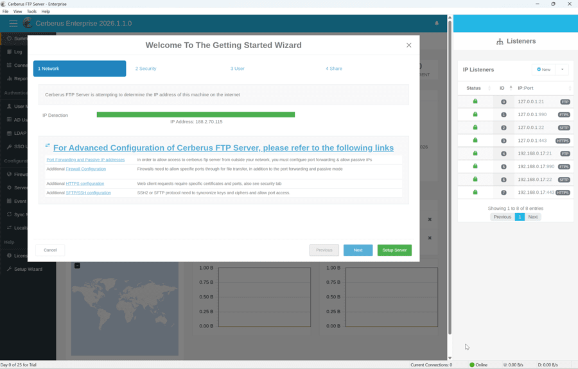The image size is (578, 369).
Task: Open Port Forwarding and Passive IP addresses link
Action: (85, 159)
